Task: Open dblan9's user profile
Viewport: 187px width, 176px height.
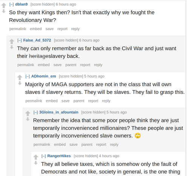Action: (x=22, y=4)
